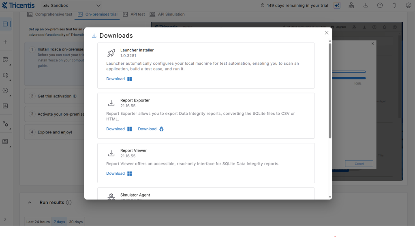Click the scroll-down arrow in Downloads dialog
Viewport: 415px width, 237px height.
pos(330,197)
